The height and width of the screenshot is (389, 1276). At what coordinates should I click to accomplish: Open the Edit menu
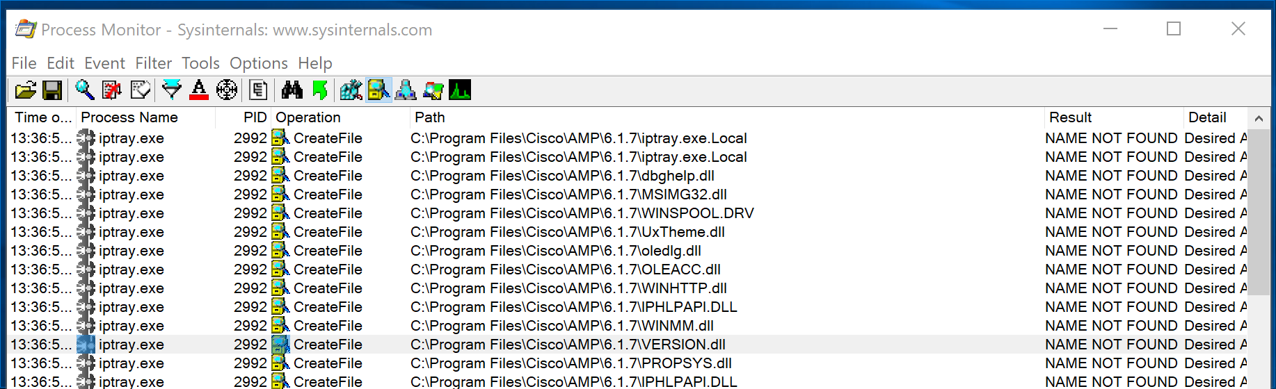pyautogui.click(x=61, y=63)
